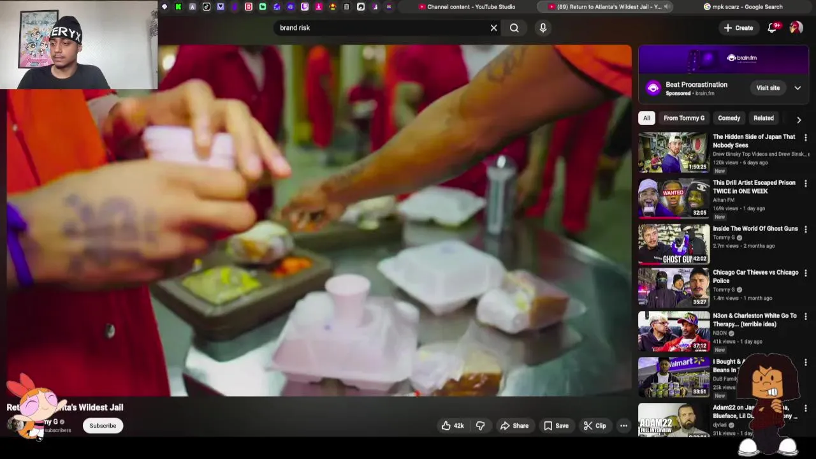Open the ADAM22 full interview thumbnail
816x459 pixels.
[x=673, y=421]
